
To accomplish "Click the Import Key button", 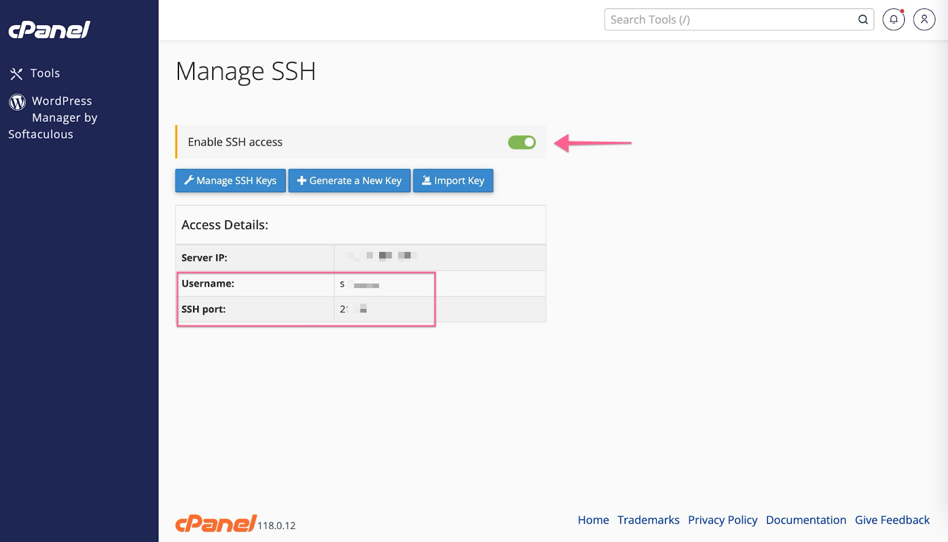I will click(453, 180).
